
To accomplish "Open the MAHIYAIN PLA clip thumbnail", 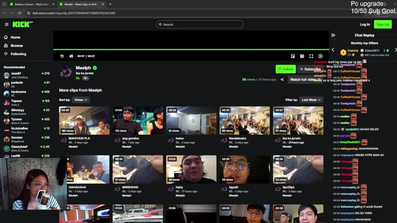I will (84, 120).
